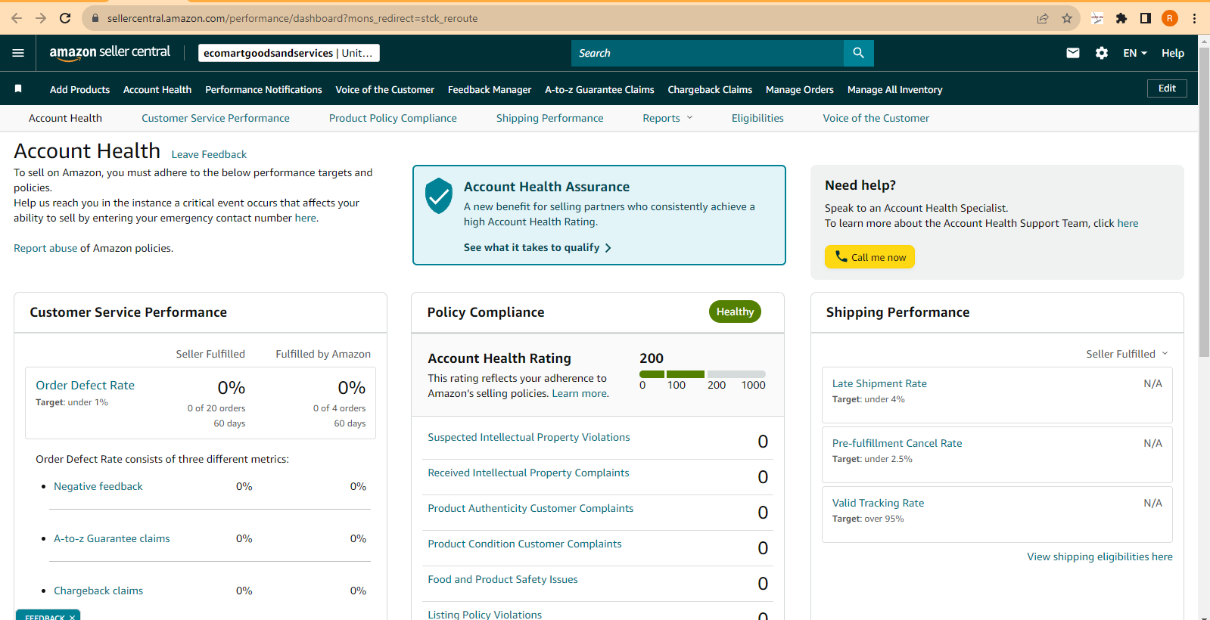Reload the current page

tap(65, 18)
